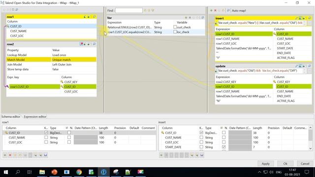Screen dimensions: 315x177
Task: Toggle Key checkbox for insert CUST_ID
Action: (201, 133)
